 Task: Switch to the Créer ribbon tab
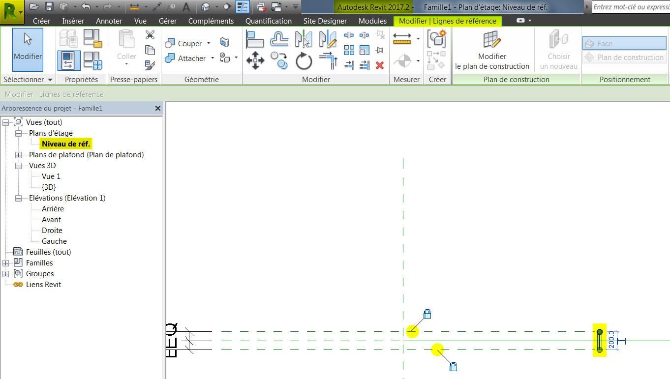(x=42, y=21)
